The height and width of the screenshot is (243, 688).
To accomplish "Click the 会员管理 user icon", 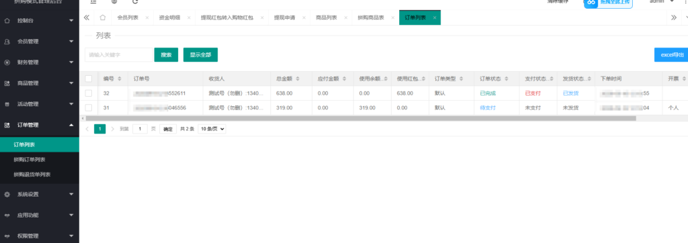I will pyautogui.click(x=7, y=42).
